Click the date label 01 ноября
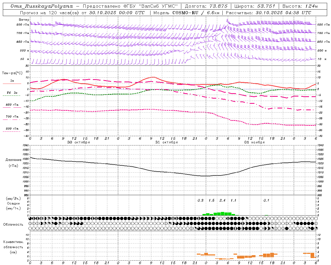Viewport: 331px width, 265px height. pos(254,142)
